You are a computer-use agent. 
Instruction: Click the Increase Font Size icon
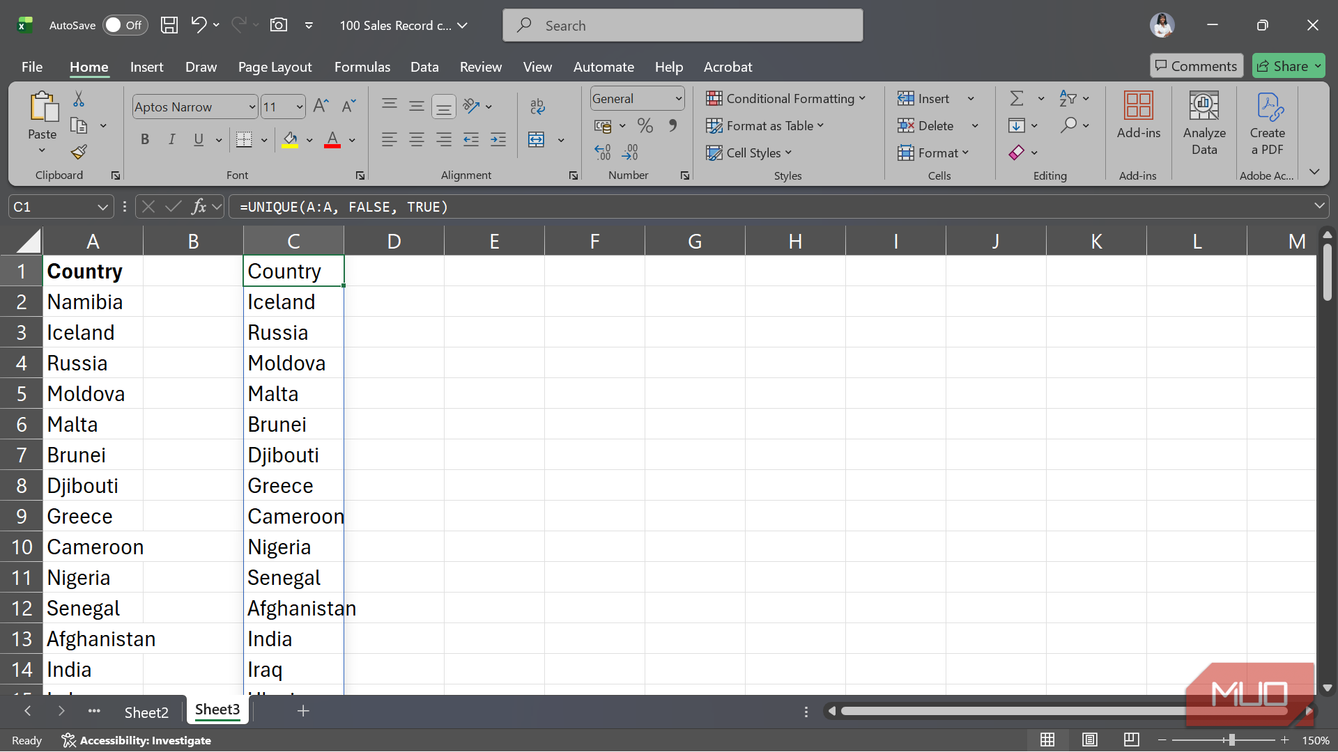click(x=321, y=106)
